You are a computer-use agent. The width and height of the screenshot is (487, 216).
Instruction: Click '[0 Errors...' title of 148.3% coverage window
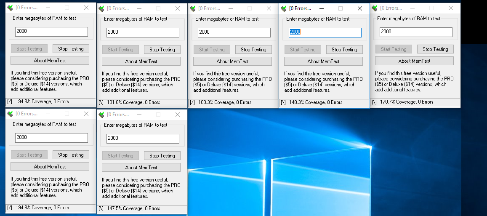(300, 8)
